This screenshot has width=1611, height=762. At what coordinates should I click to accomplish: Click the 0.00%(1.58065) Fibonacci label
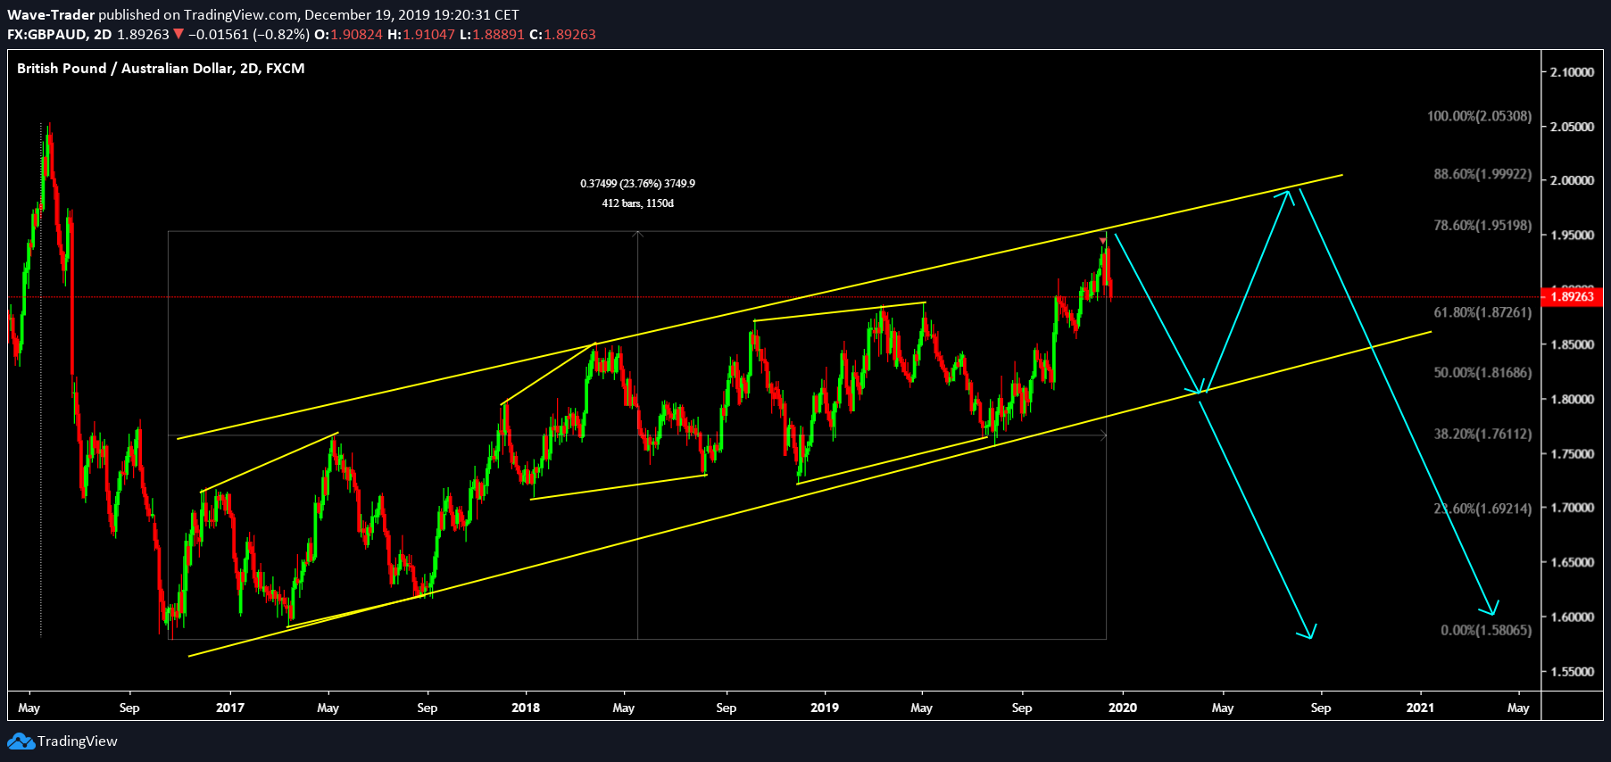(x=1486, y=631)
